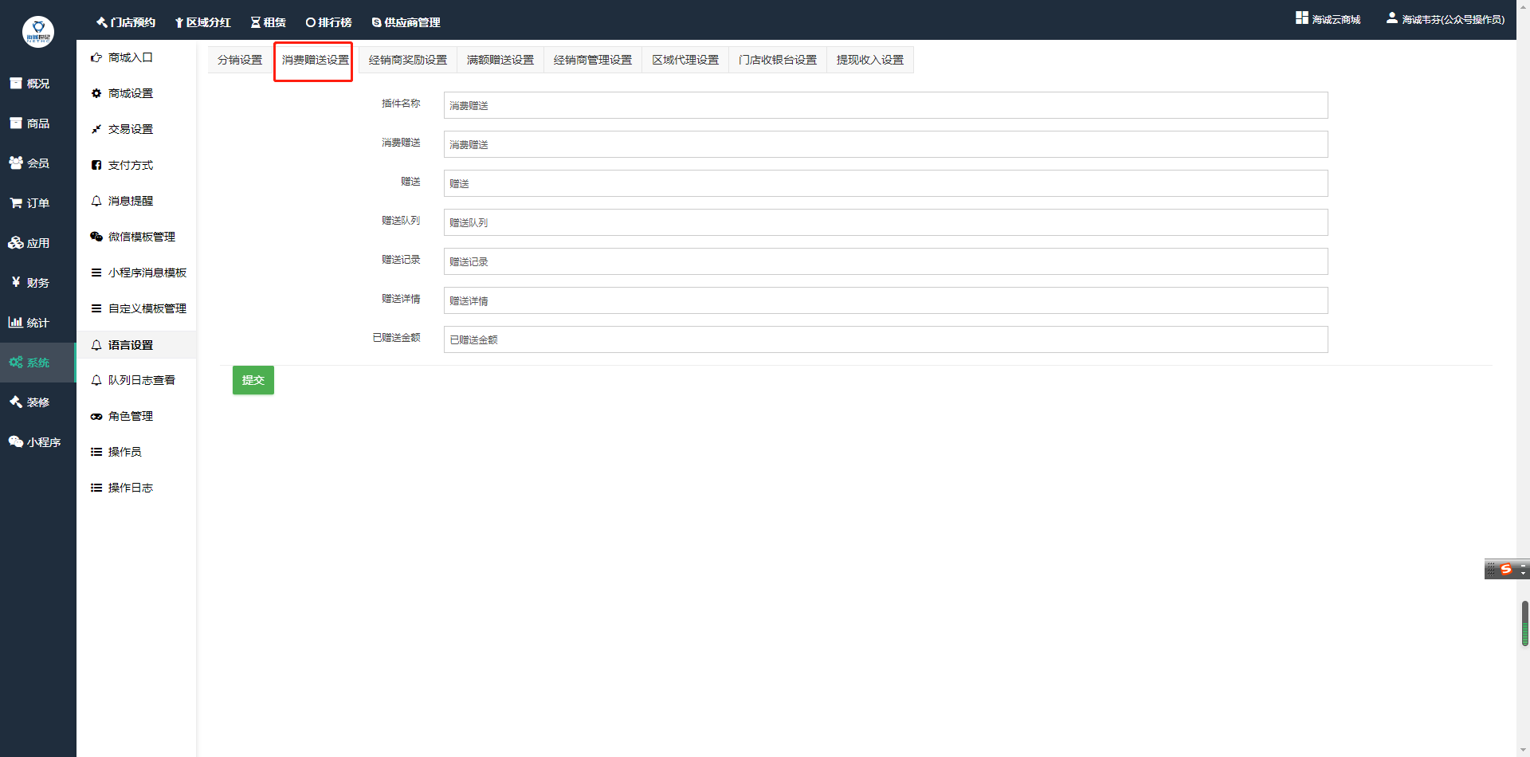
Task: Go to 会员 in the left sidebar
Action: coord(38,163)
